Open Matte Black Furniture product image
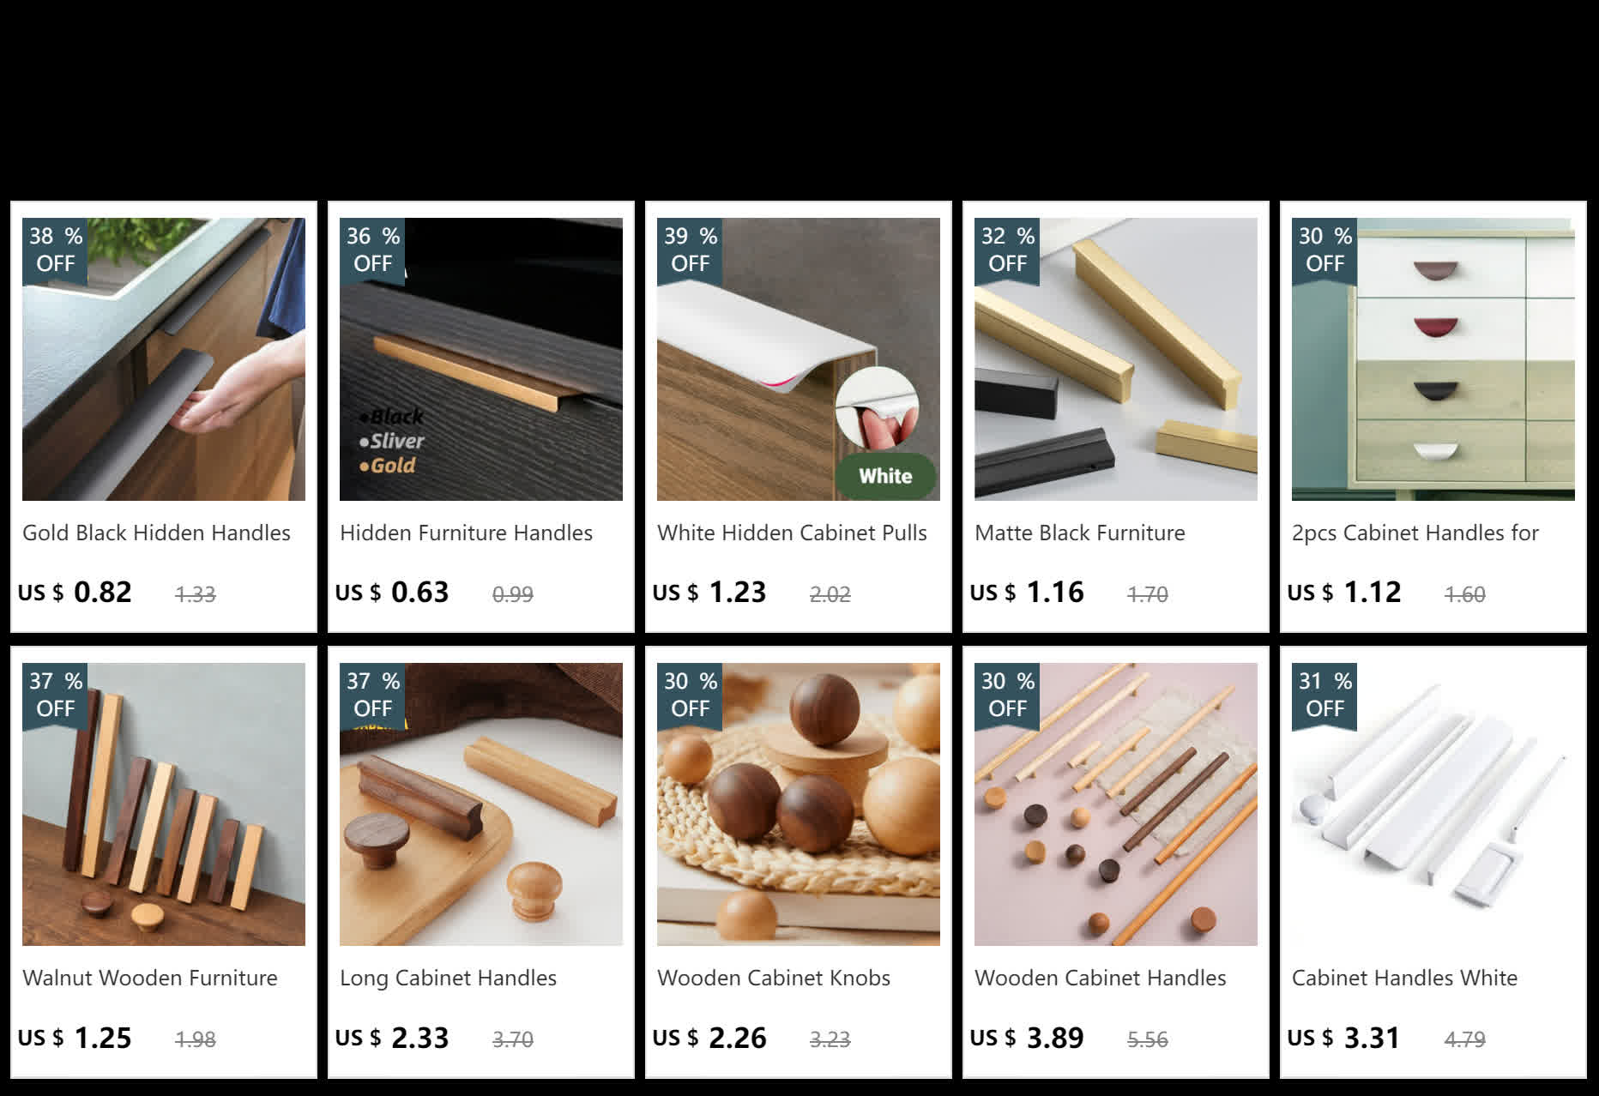1599x1096 pixels. coord(1116,359)
